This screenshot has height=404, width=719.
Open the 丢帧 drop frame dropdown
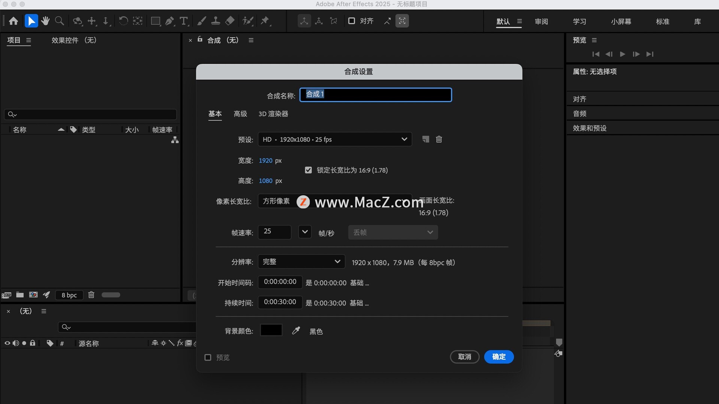click(x=393, y=232)
